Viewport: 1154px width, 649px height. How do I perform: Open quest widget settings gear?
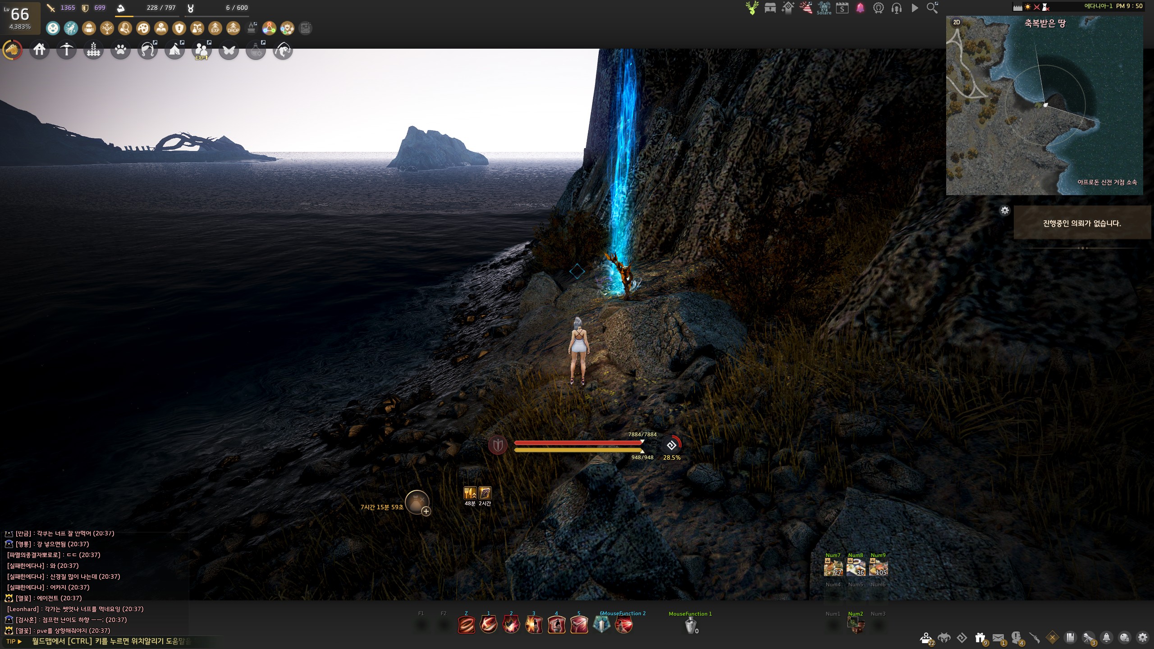point(1005,210)
